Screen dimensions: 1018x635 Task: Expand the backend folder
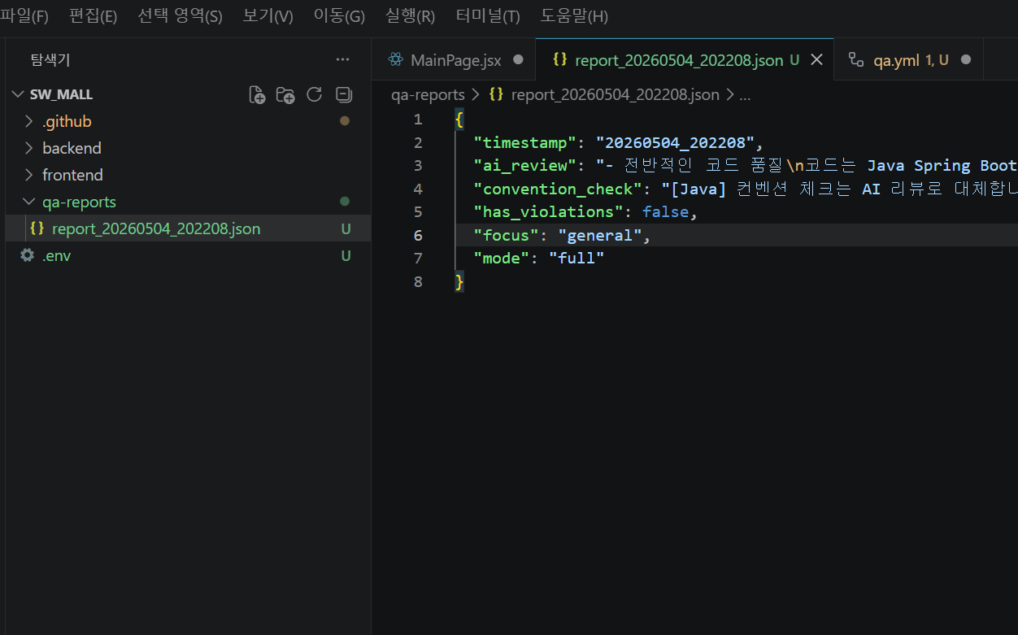click(29, 148)
